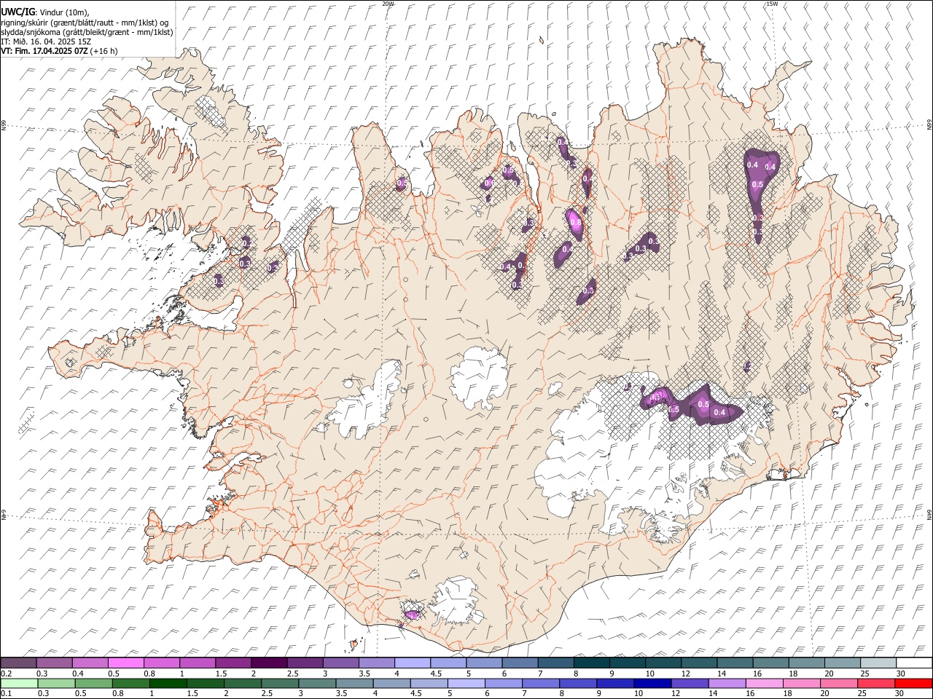Click the snow legend swatch labeled 12
The image size is (933, 699).
(699, 663)
